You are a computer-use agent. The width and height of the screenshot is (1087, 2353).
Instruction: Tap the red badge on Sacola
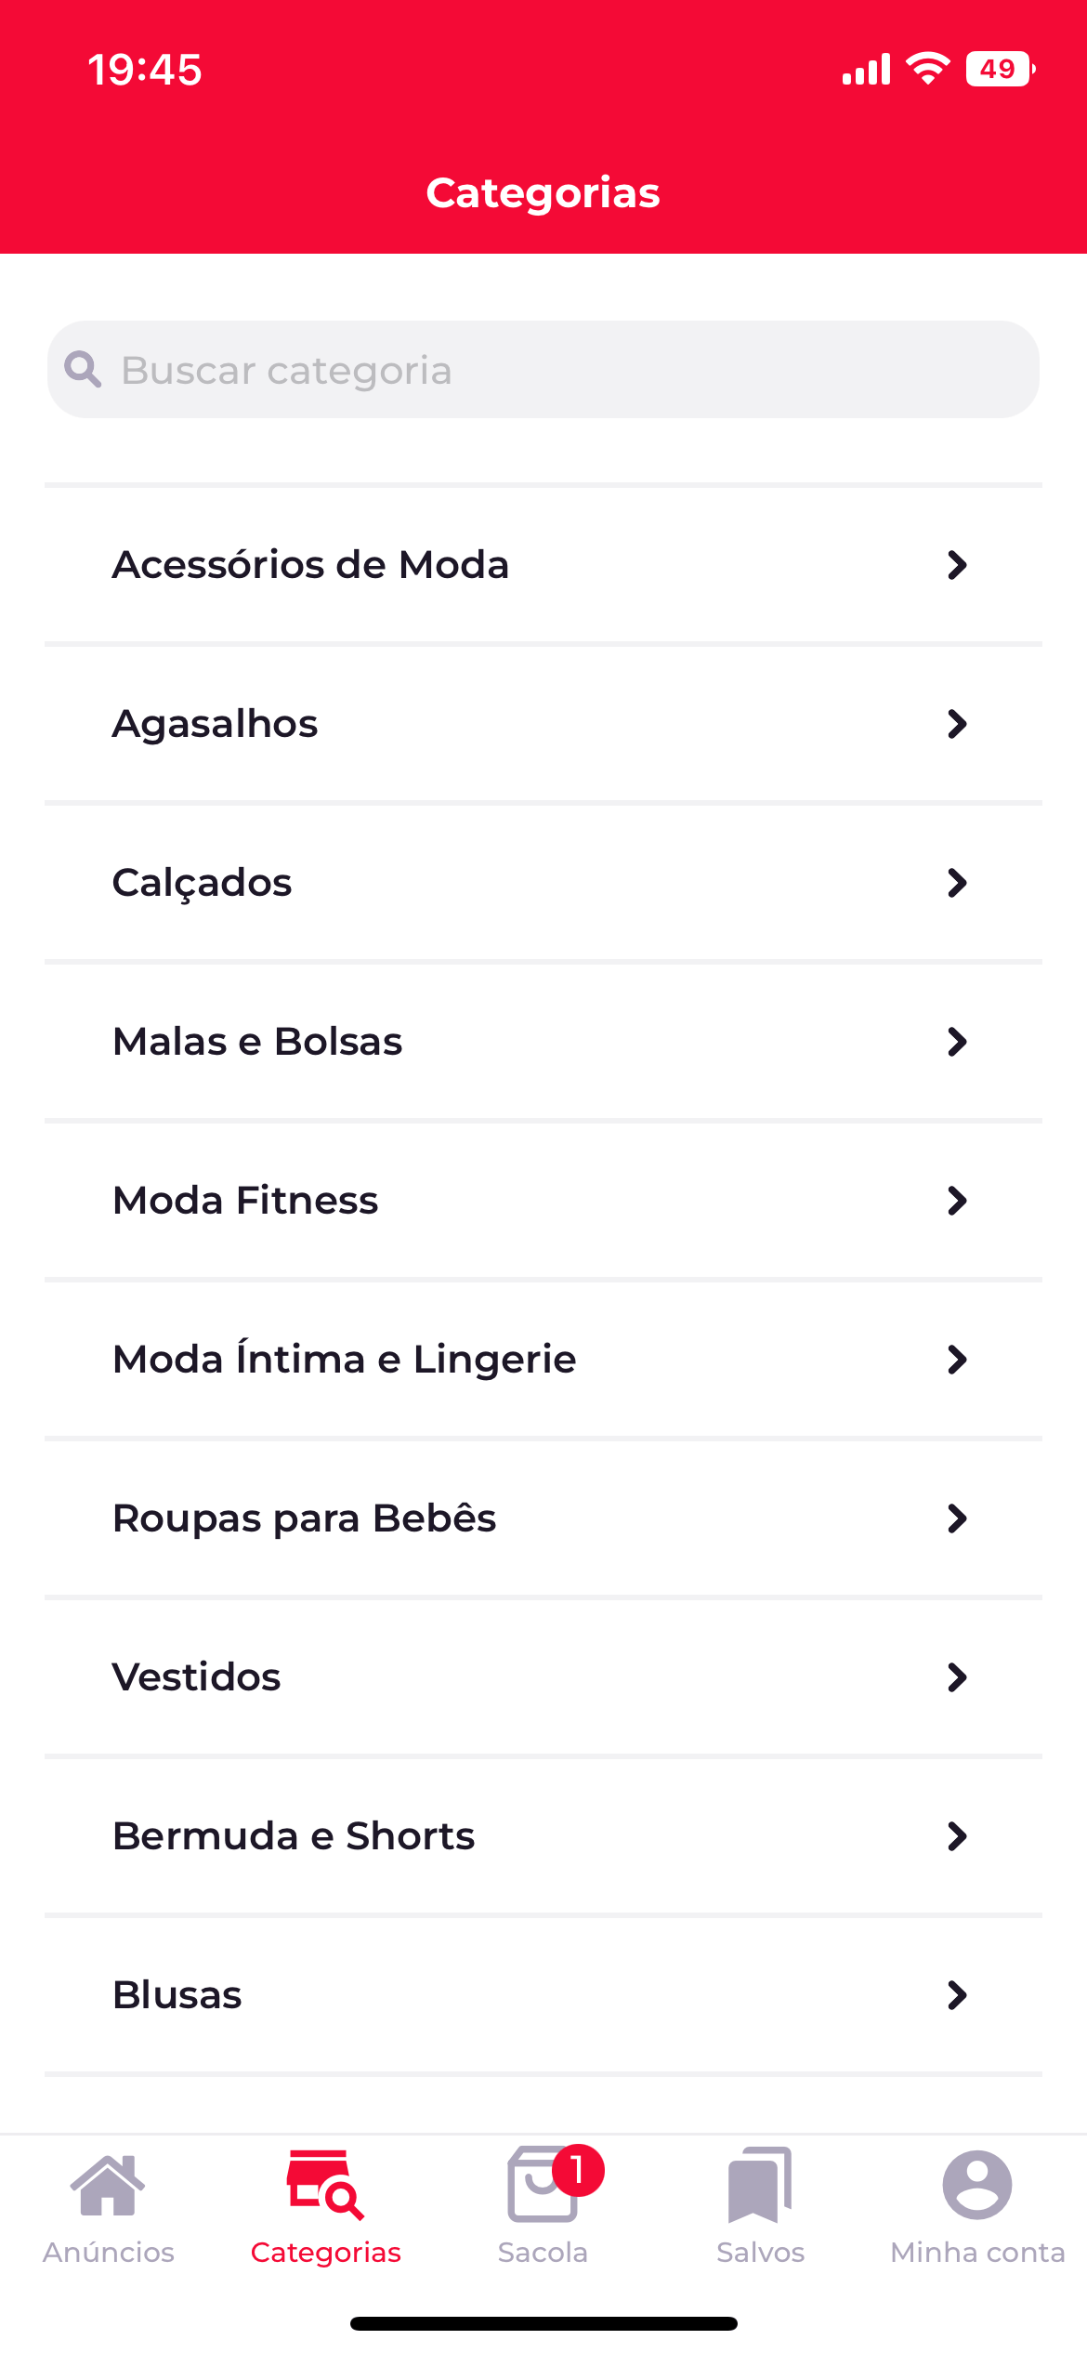pyautogui.click(x=578, y=2170)
